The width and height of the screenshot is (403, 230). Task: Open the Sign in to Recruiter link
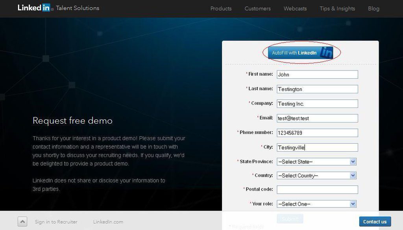[56, 222]
